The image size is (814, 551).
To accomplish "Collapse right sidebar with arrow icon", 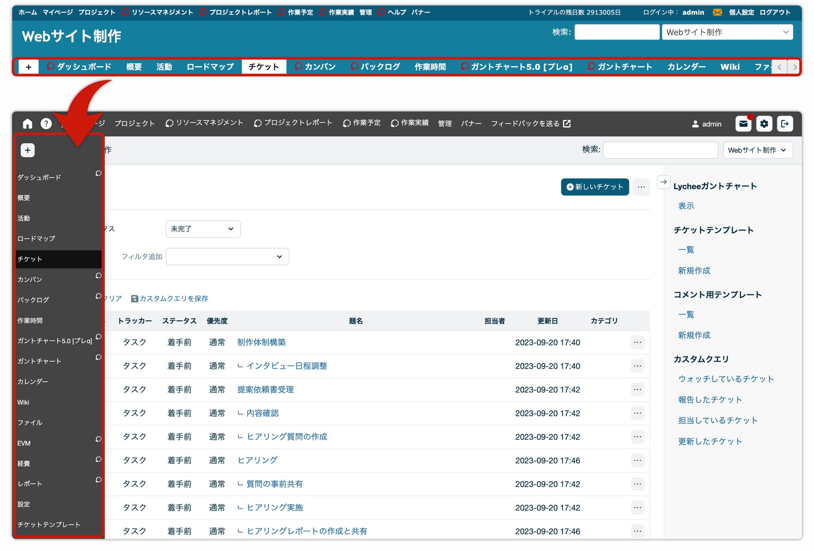I will [x=663, y=182].
